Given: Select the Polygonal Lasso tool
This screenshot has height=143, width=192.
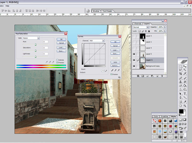Looking at the screenshot, I should tap(180, 70).
